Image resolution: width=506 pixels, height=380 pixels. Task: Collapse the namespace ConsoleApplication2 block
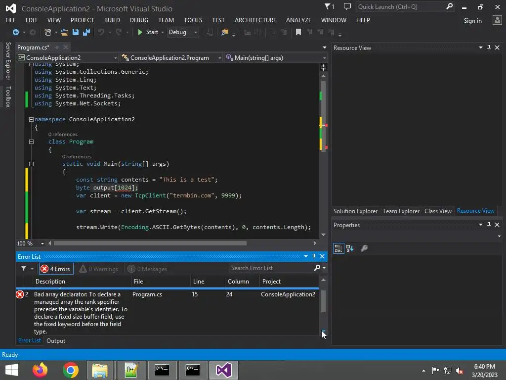pyautogui.click(x=31, y=119)
